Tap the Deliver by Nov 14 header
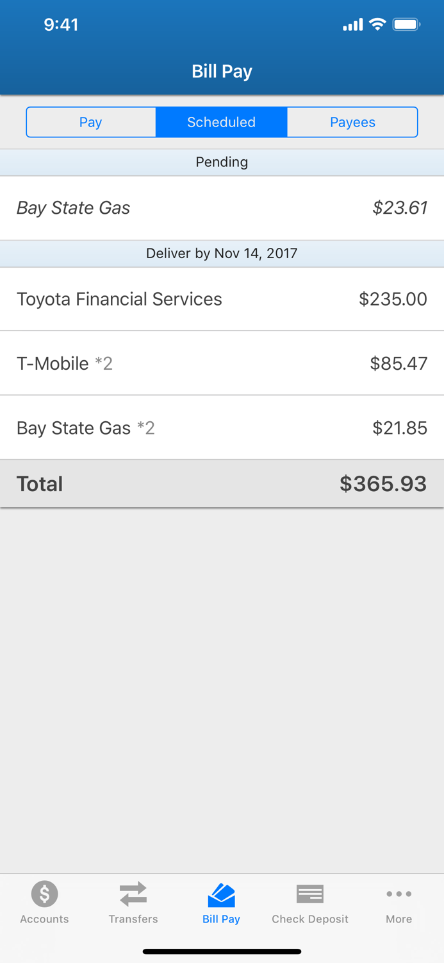 pos(221,253)
